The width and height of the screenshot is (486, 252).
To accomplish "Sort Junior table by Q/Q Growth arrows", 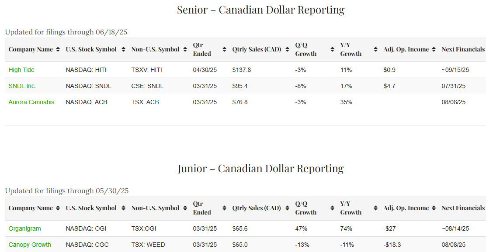I will 332,208.
